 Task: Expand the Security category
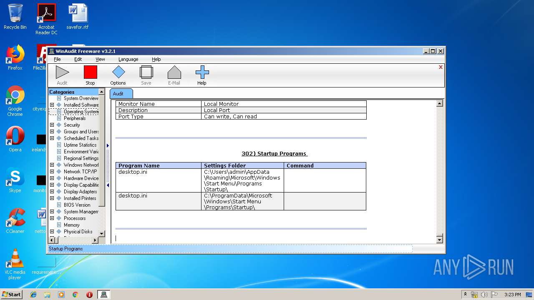click(x=52, y=125)
